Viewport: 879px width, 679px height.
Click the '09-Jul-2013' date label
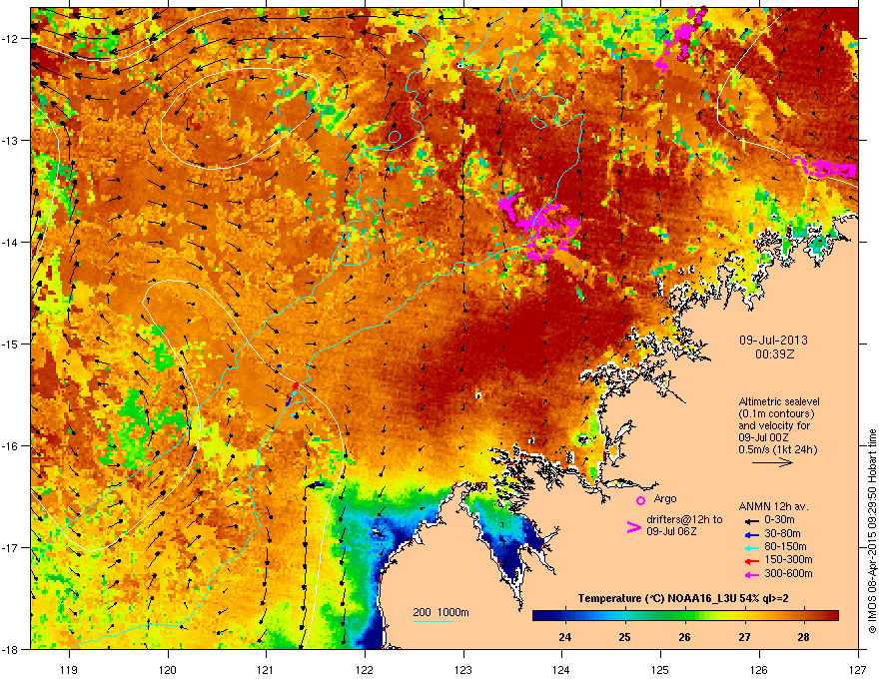pyautogui.click(x=773, y=340)
